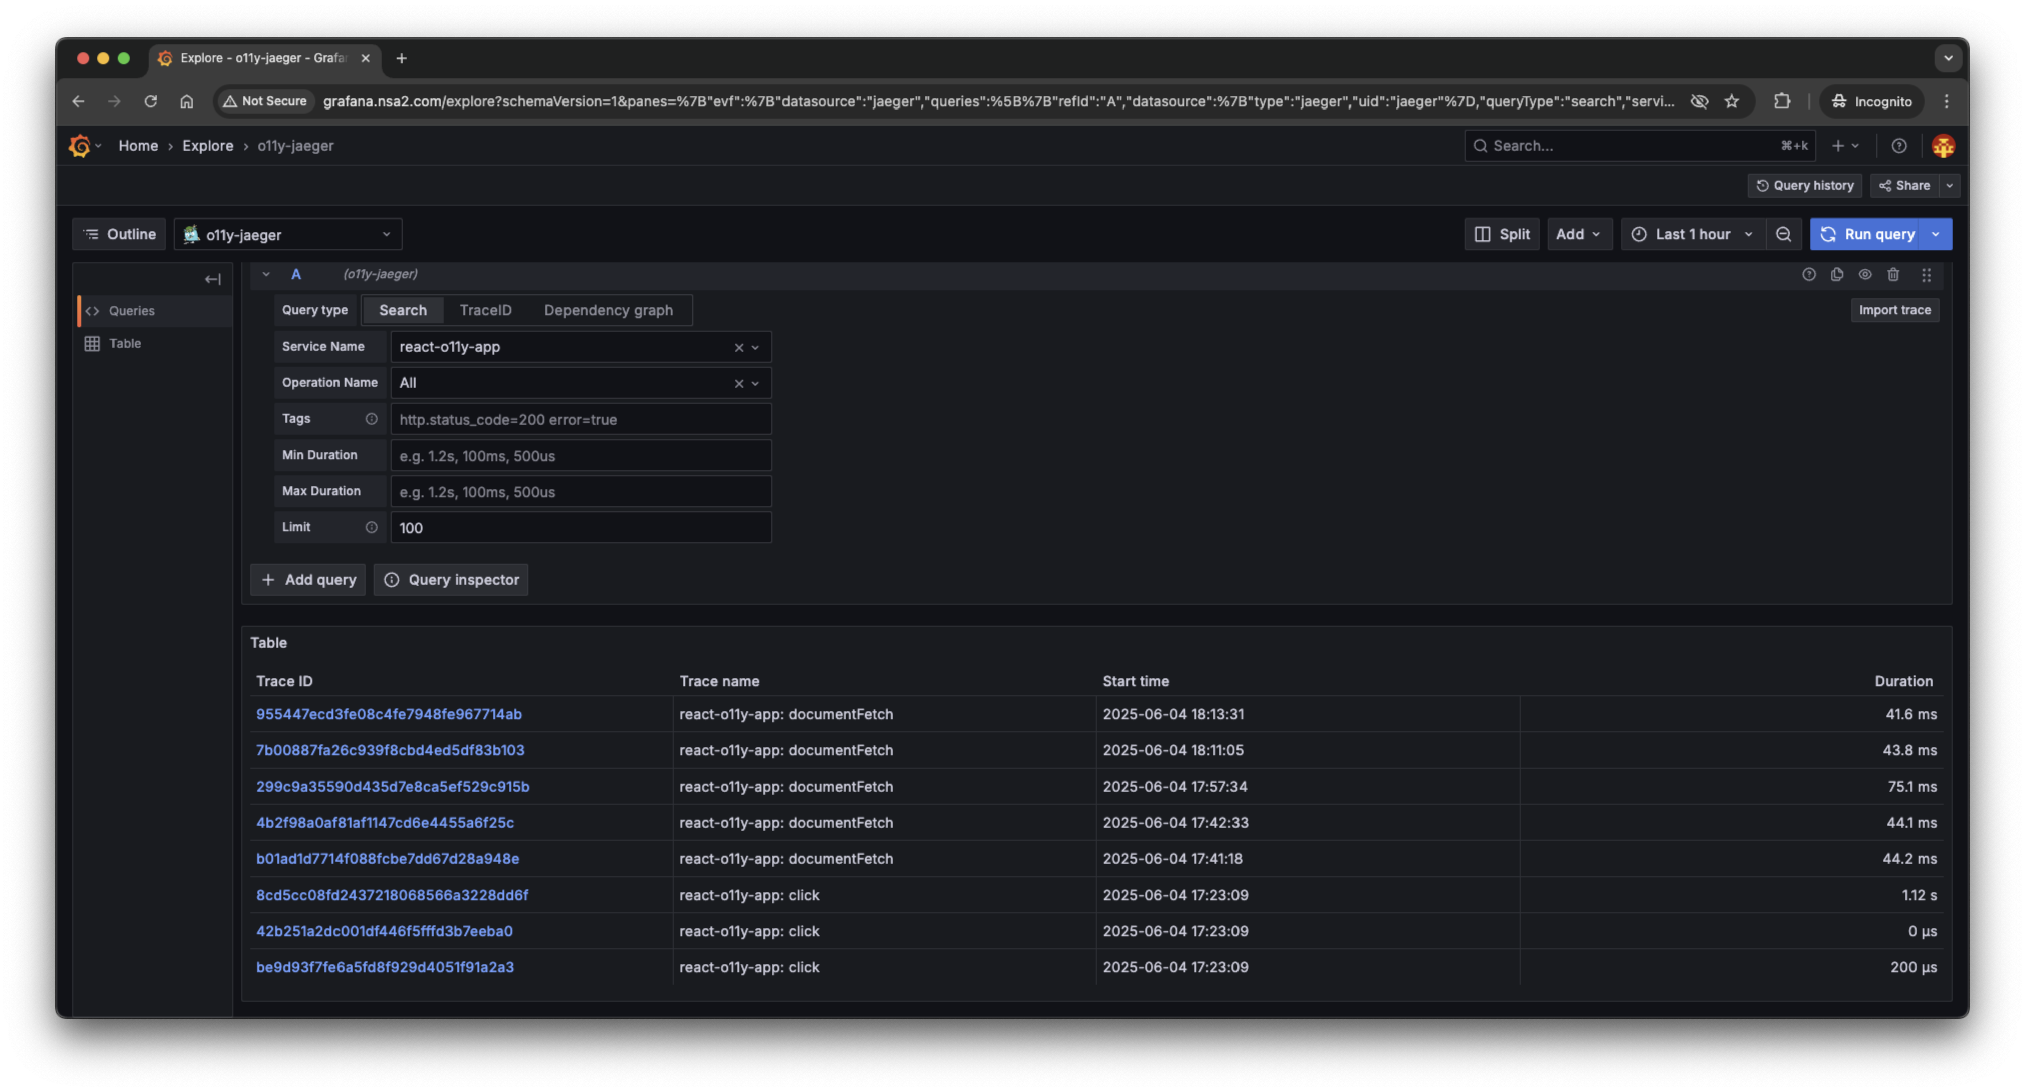Open Query inspector
2025x1092 pixels.
[451, 580]
